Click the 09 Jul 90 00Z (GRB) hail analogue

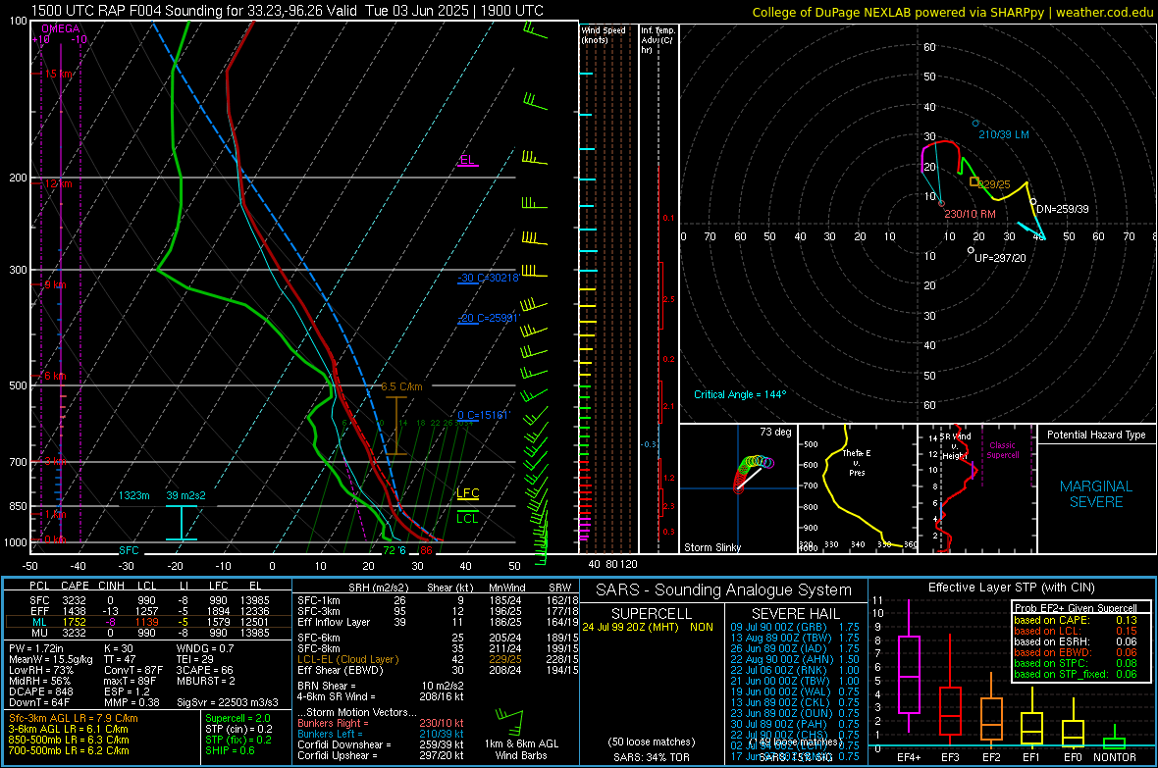pos(795,626)
